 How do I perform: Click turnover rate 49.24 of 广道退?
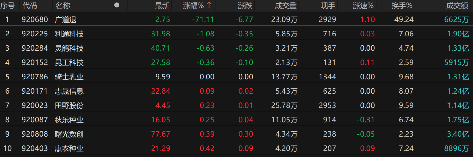coord(404,20)
